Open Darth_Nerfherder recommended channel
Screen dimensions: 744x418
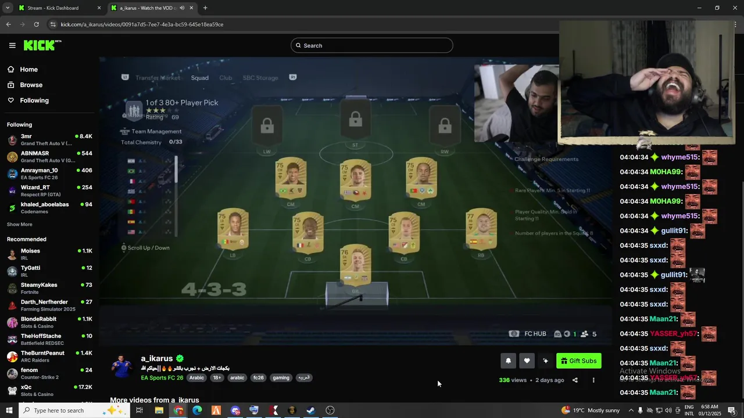49,305
